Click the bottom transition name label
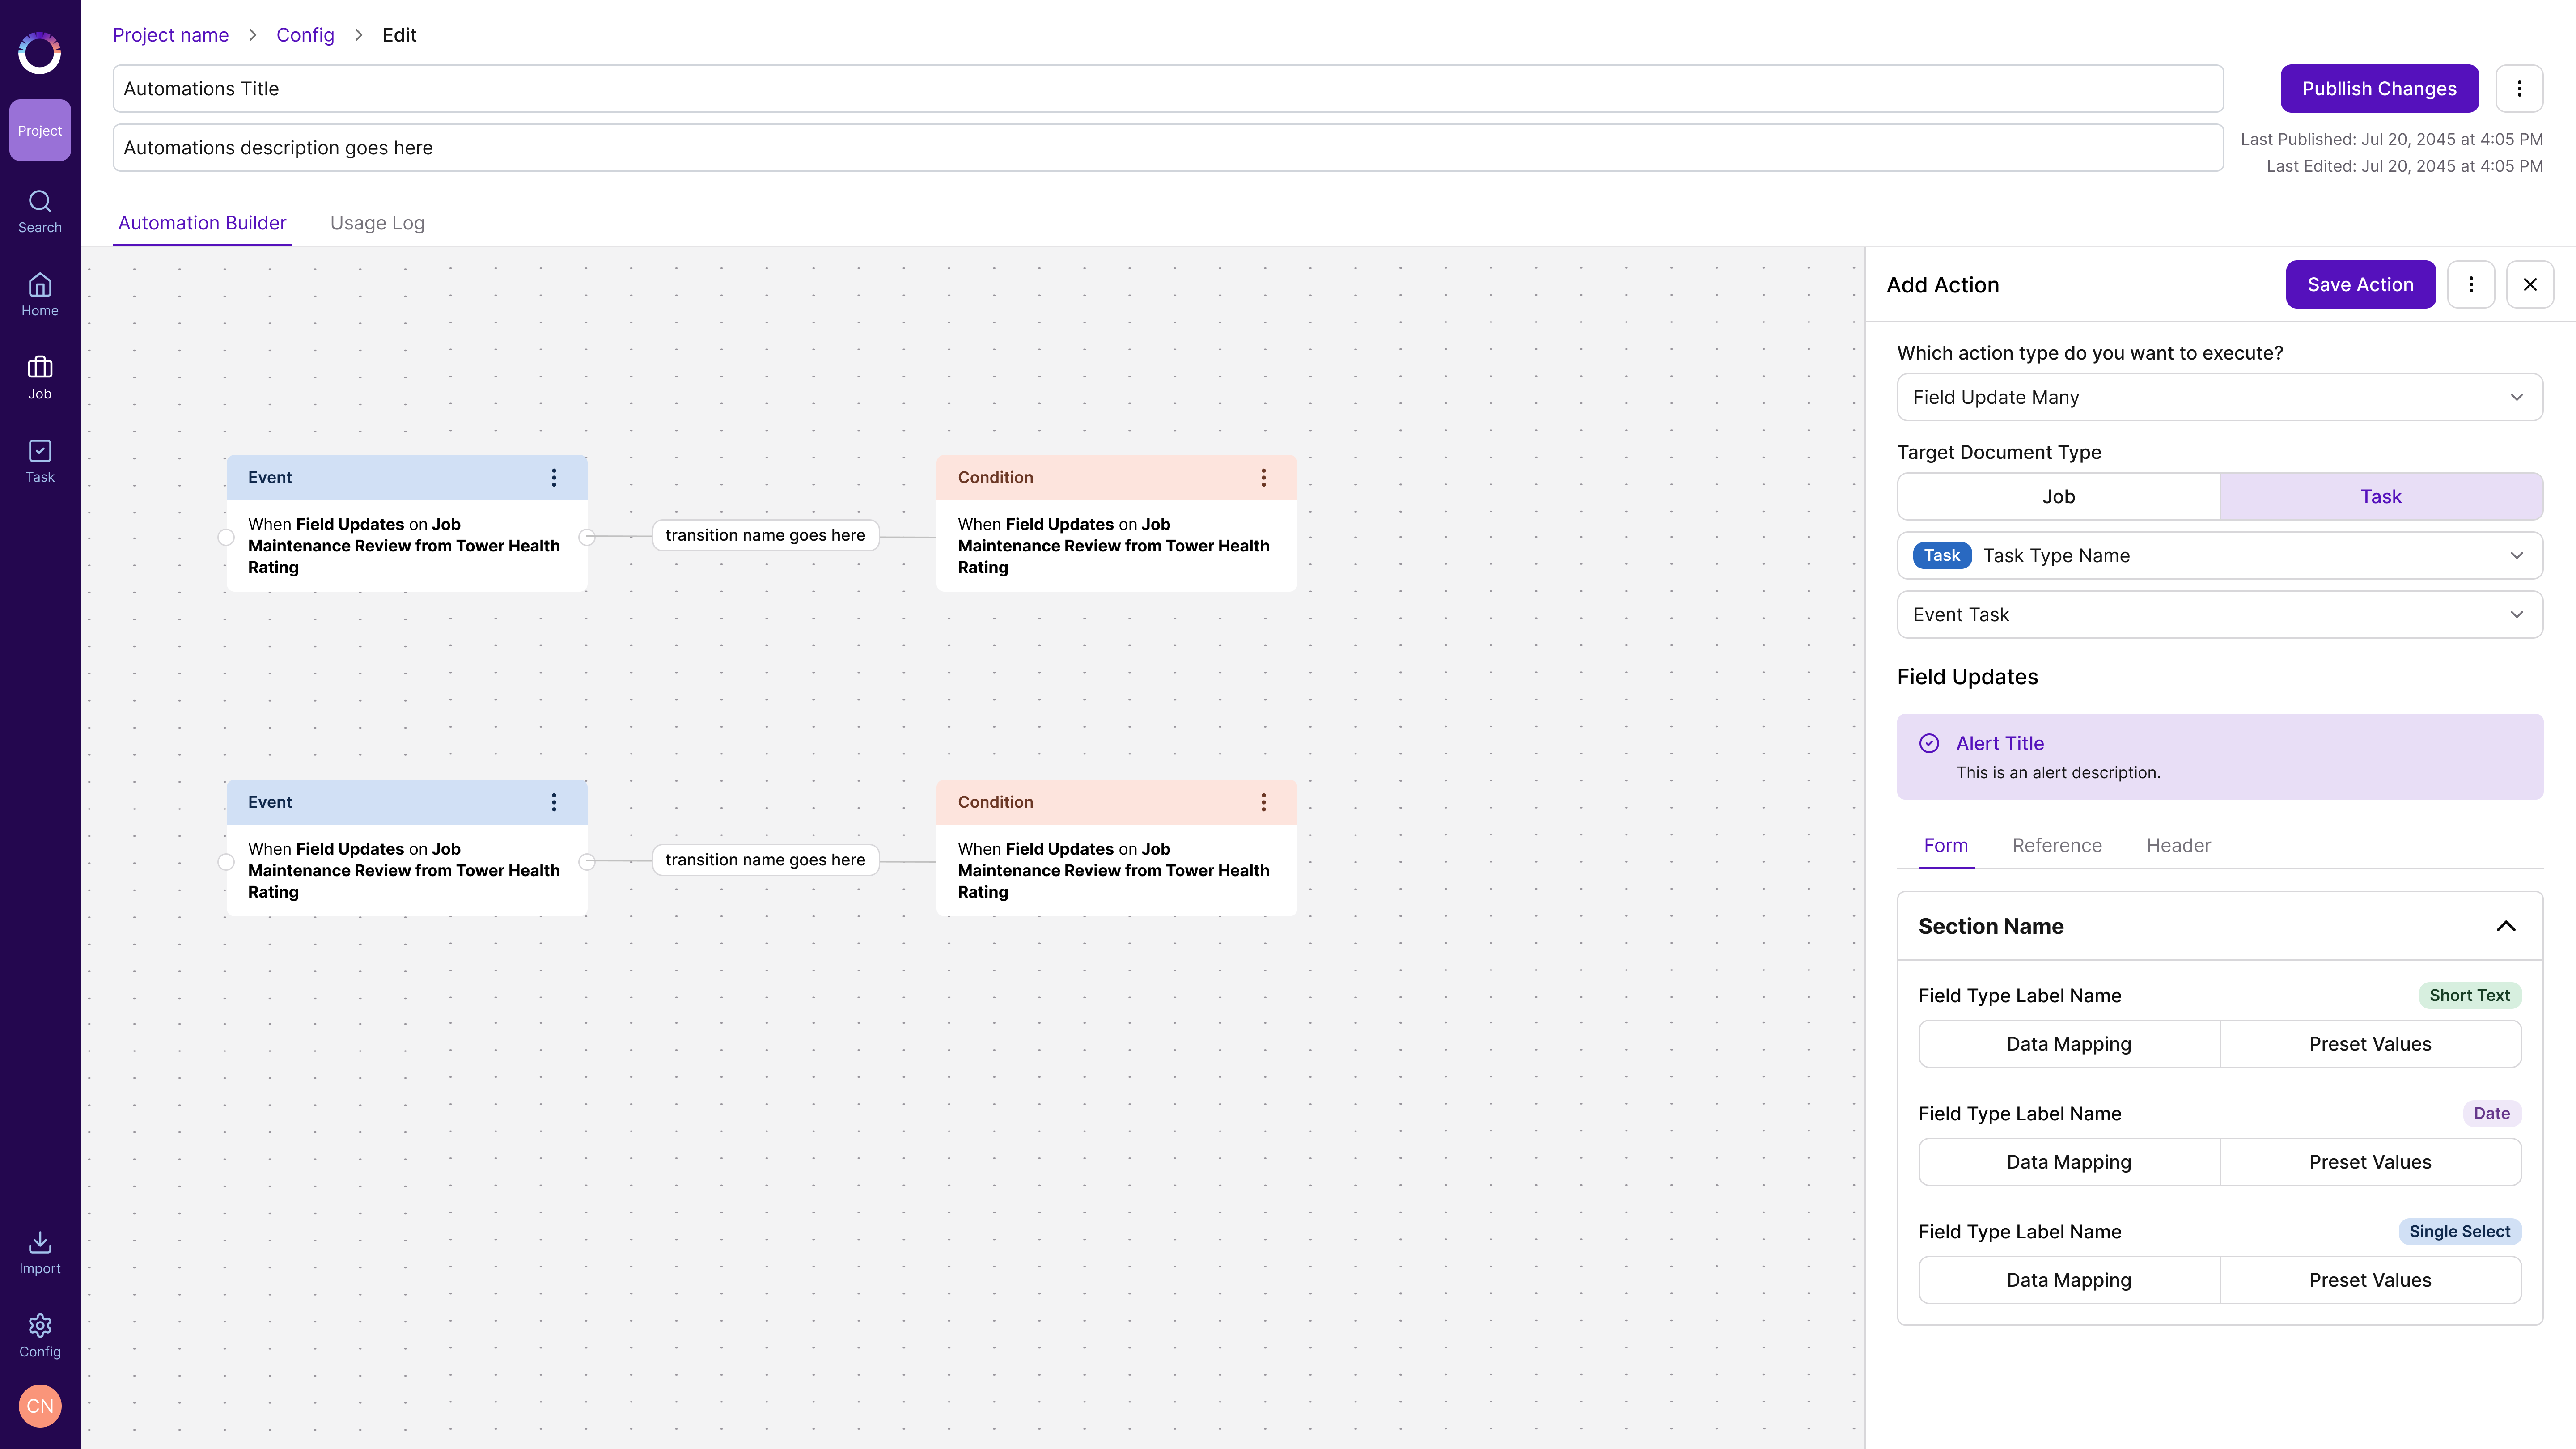The width and height of the screenshot is (2576, 1449). point(765,860)
